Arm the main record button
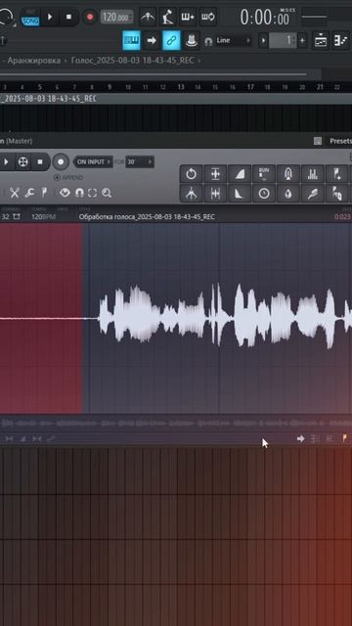This screenshot has width=352, height=626. (x=90, y=18)
